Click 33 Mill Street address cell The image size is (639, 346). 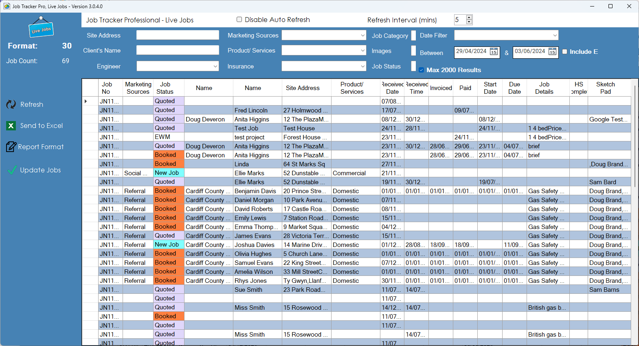[307, 271]
